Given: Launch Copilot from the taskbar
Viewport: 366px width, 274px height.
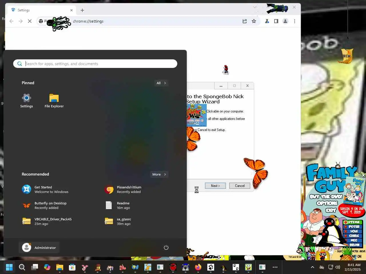Looking at the screenshot, I should tap(47, 267).
